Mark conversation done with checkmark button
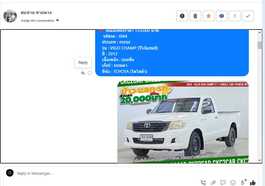265x186 pixels. point(248,16)
